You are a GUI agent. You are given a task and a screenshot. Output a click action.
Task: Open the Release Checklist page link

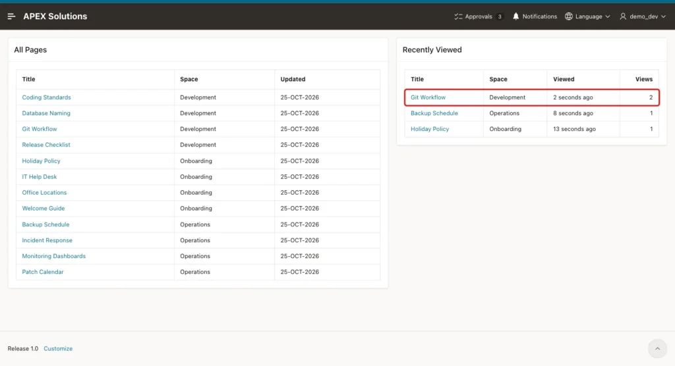(x=46, y=145)
